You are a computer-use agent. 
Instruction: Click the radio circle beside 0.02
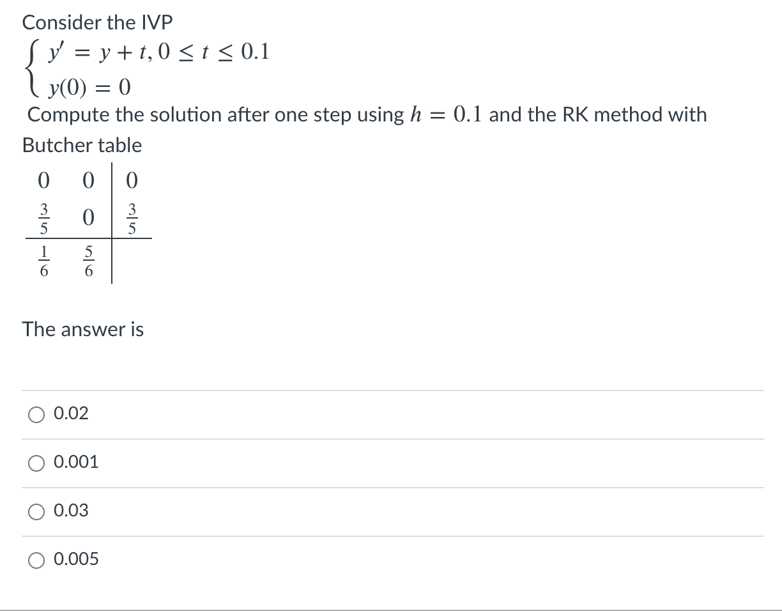pyautogui.click(x=36, y=414)
